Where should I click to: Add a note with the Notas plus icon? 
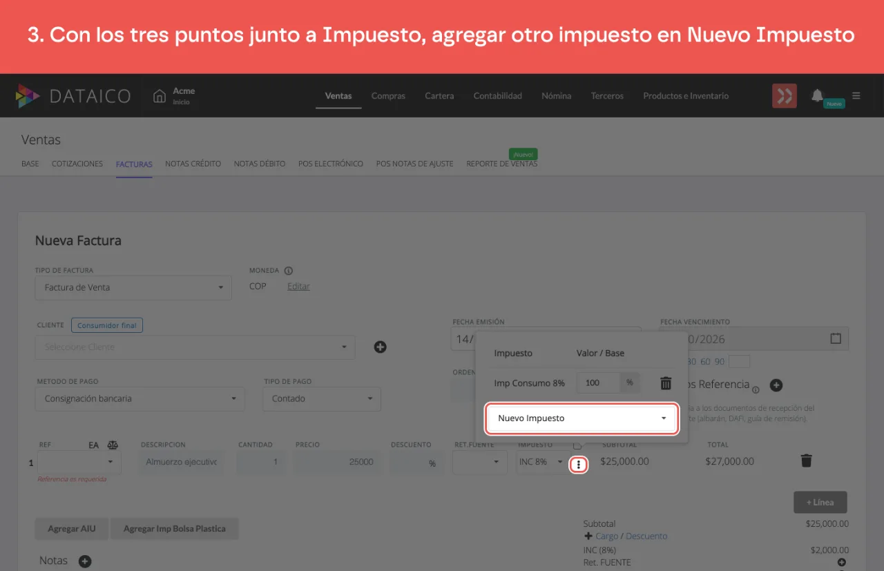[x=85, y=561]
